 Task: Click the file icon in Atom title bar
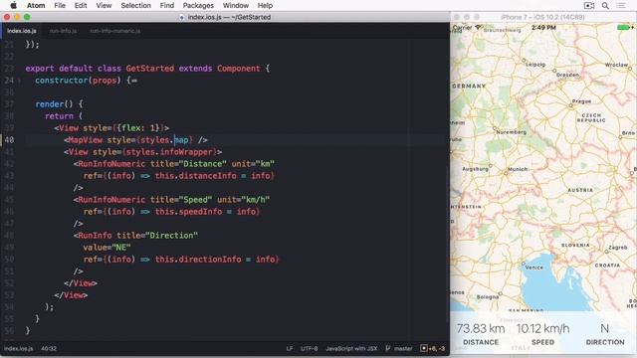(182, 17)
